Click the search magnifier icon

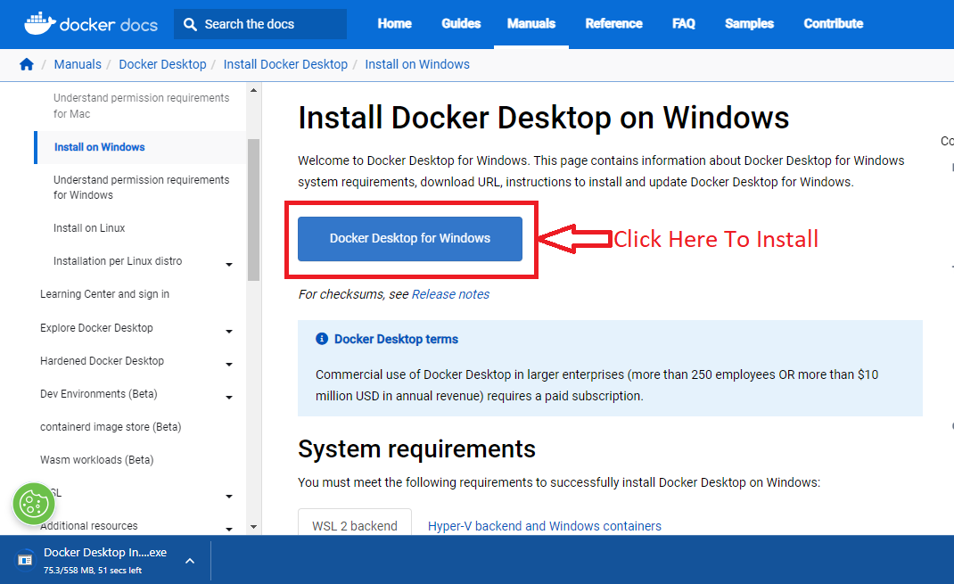[x=190, y=24]
